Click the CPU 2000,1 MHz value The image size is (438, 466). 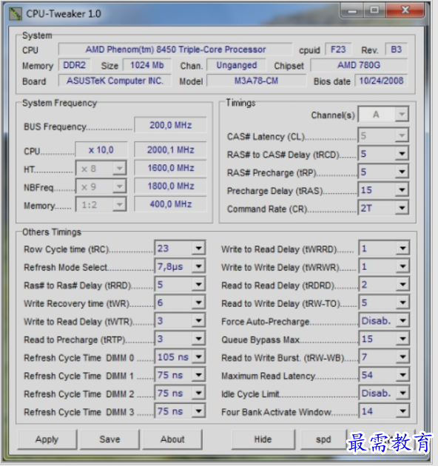pos(170,149)
